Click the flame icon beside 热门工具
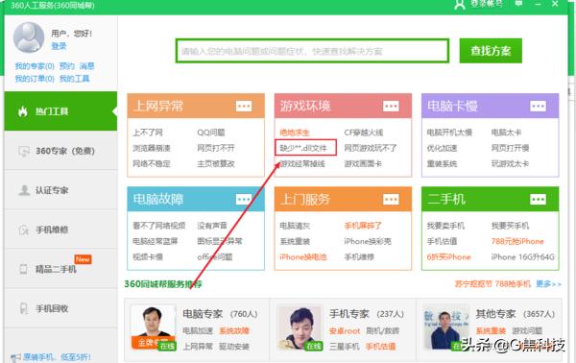576x363 pixels. [x=23, y=111]
